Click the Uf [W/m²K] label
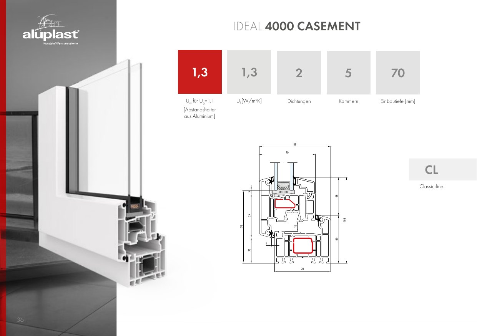Image resolution: width=477 pixels, height=336 pixels. [x=249, y=102]
